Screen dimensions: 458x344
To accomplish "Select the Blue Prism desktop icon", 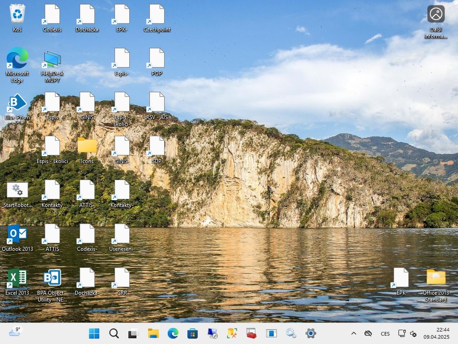I will (x=17, y=102).
